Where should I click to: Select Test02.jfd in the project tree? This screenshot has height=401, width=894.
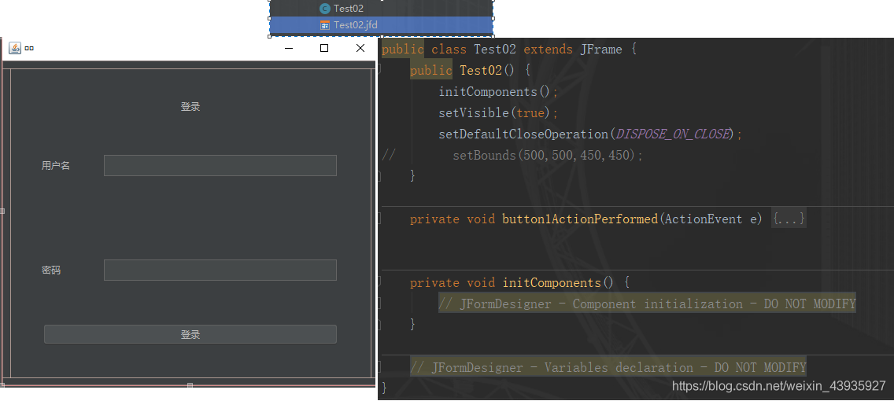[x=355, y=25]
